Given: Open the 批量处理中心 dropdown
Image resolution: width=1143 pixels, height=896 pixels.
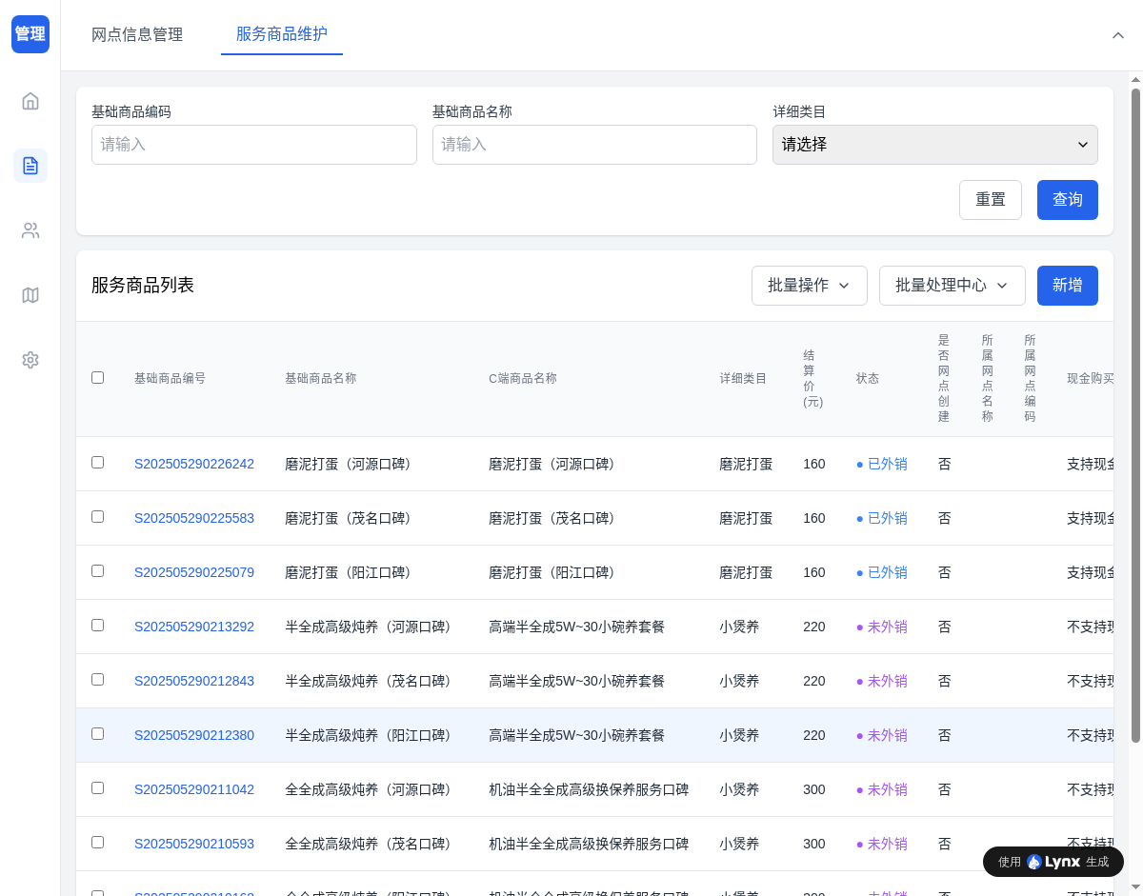Looking at the screenshot, I should pyautogui.click(x=952, y=286).
